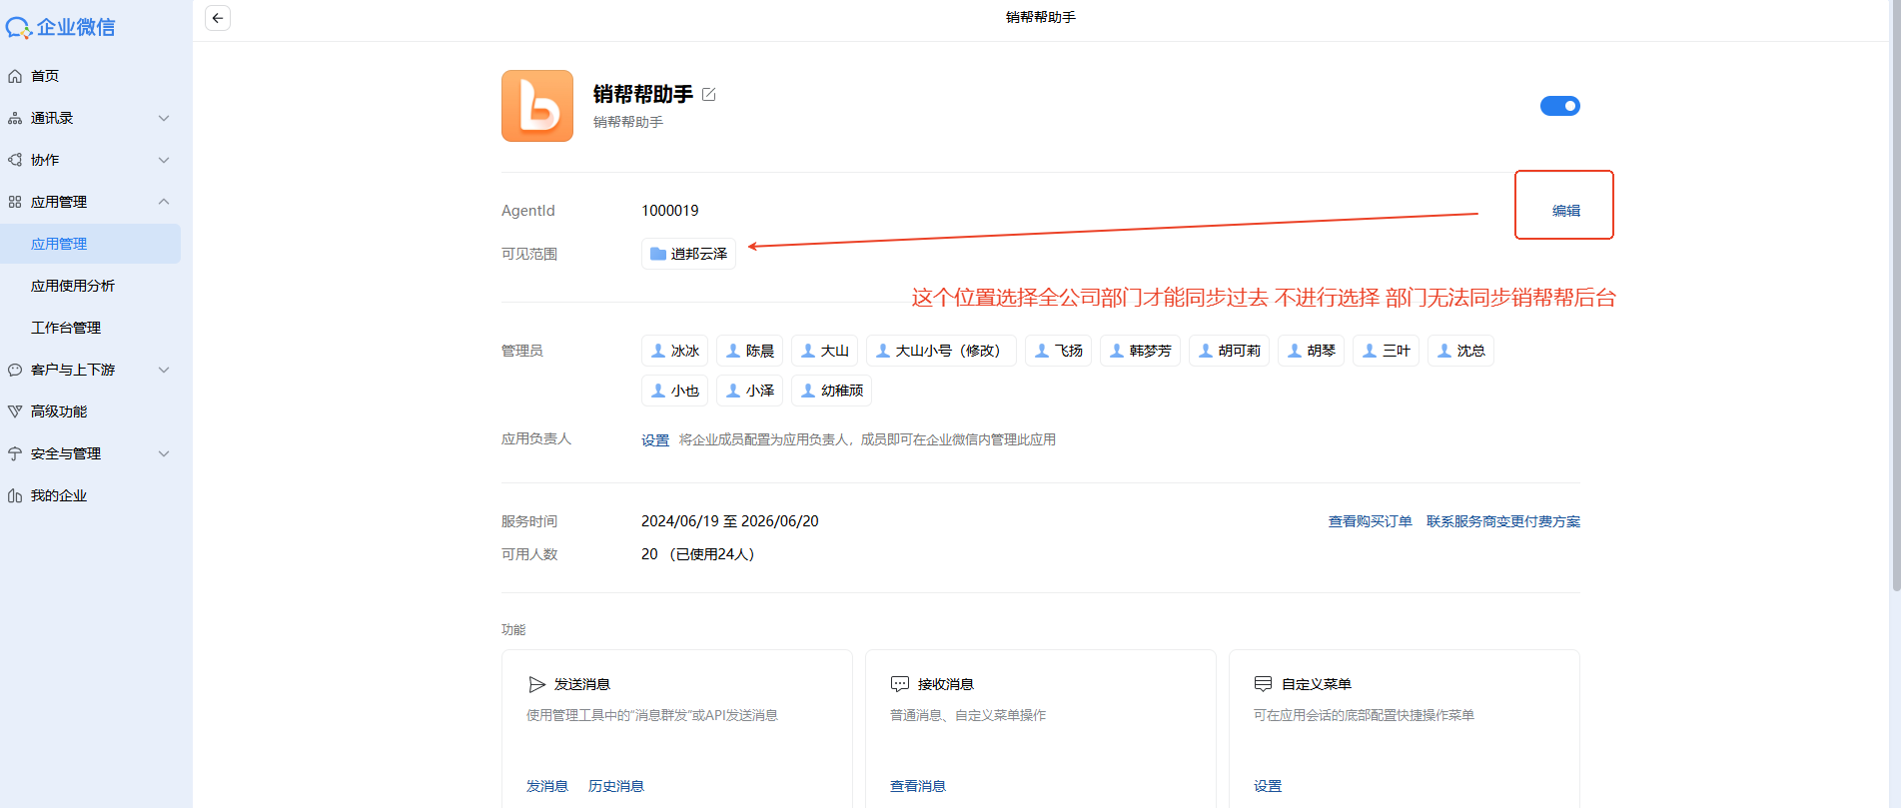Click the pencil icon beside 销帮帮助手 title
1901x808 pixels.
pyautogui.click(x=709, y=95)
